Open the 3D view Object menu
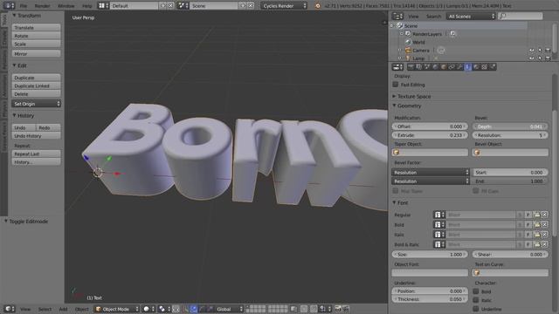The height and width of the screenshot is (314, 559). 81,309
